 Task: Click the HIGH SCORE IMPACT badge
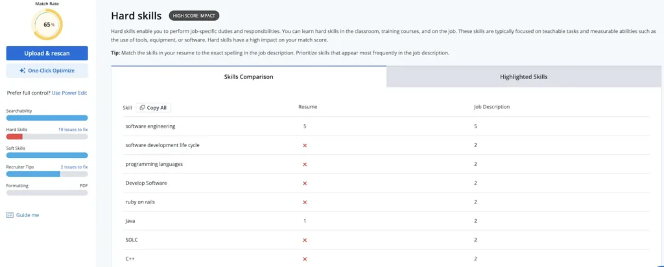pos(194,16)
